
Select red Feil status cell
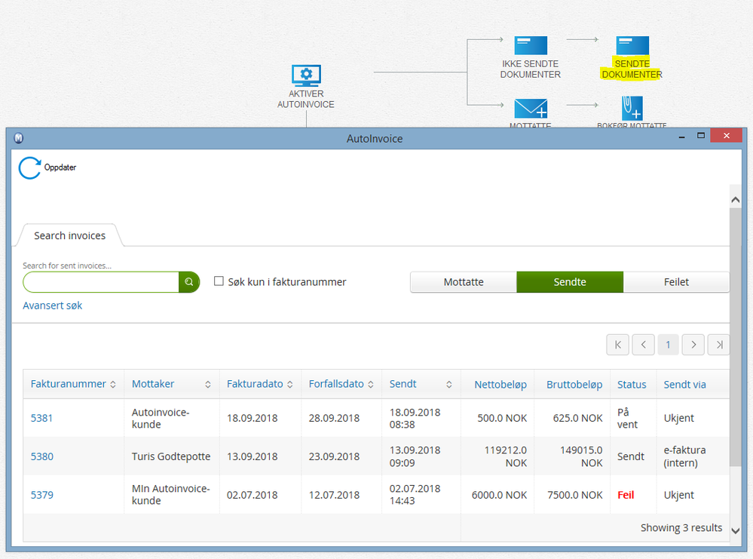click(626, 495)
